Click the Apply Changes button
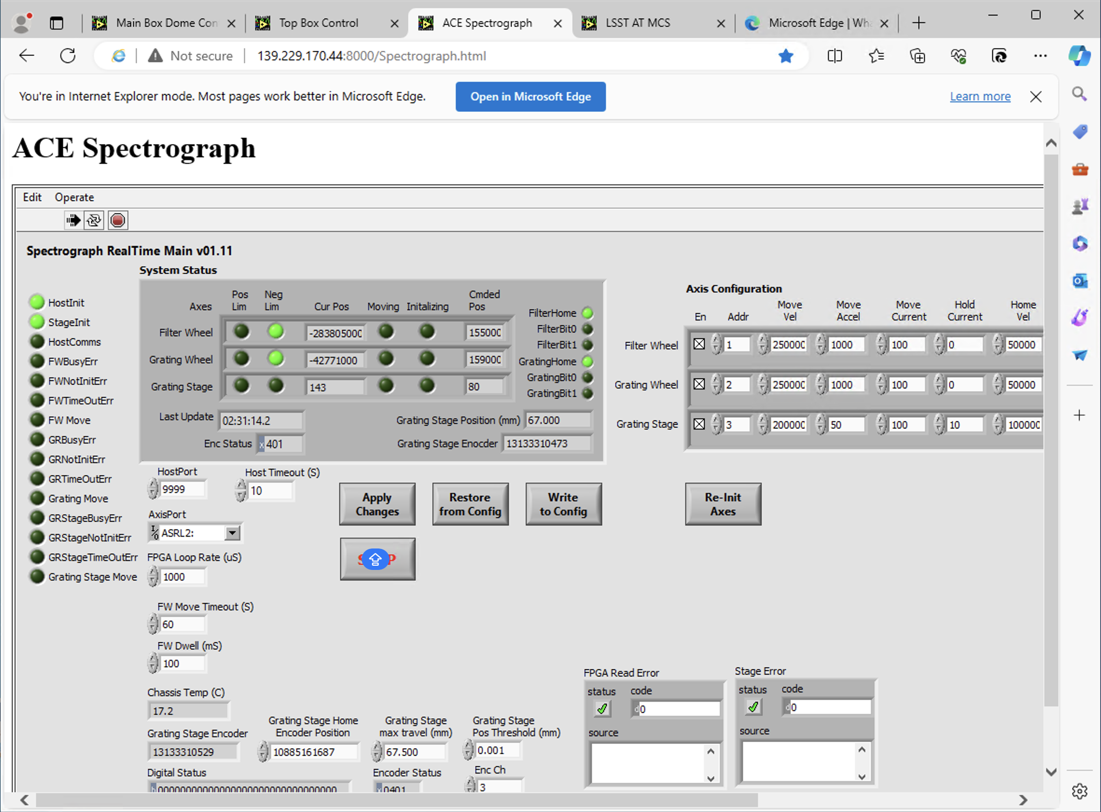 (x=377, y=504)
